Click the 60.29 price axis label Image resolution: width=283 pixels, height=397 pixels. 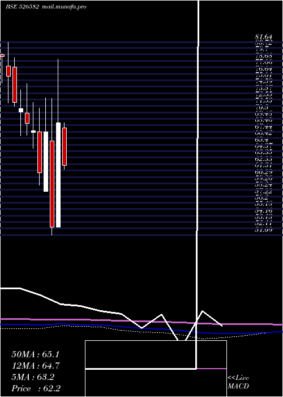[263, 172]
